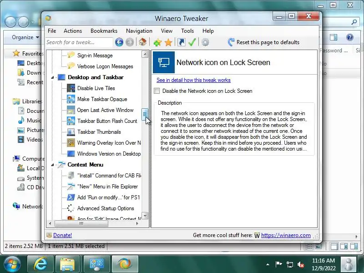Click the PowerShell PS1 tweak icon

71,197
